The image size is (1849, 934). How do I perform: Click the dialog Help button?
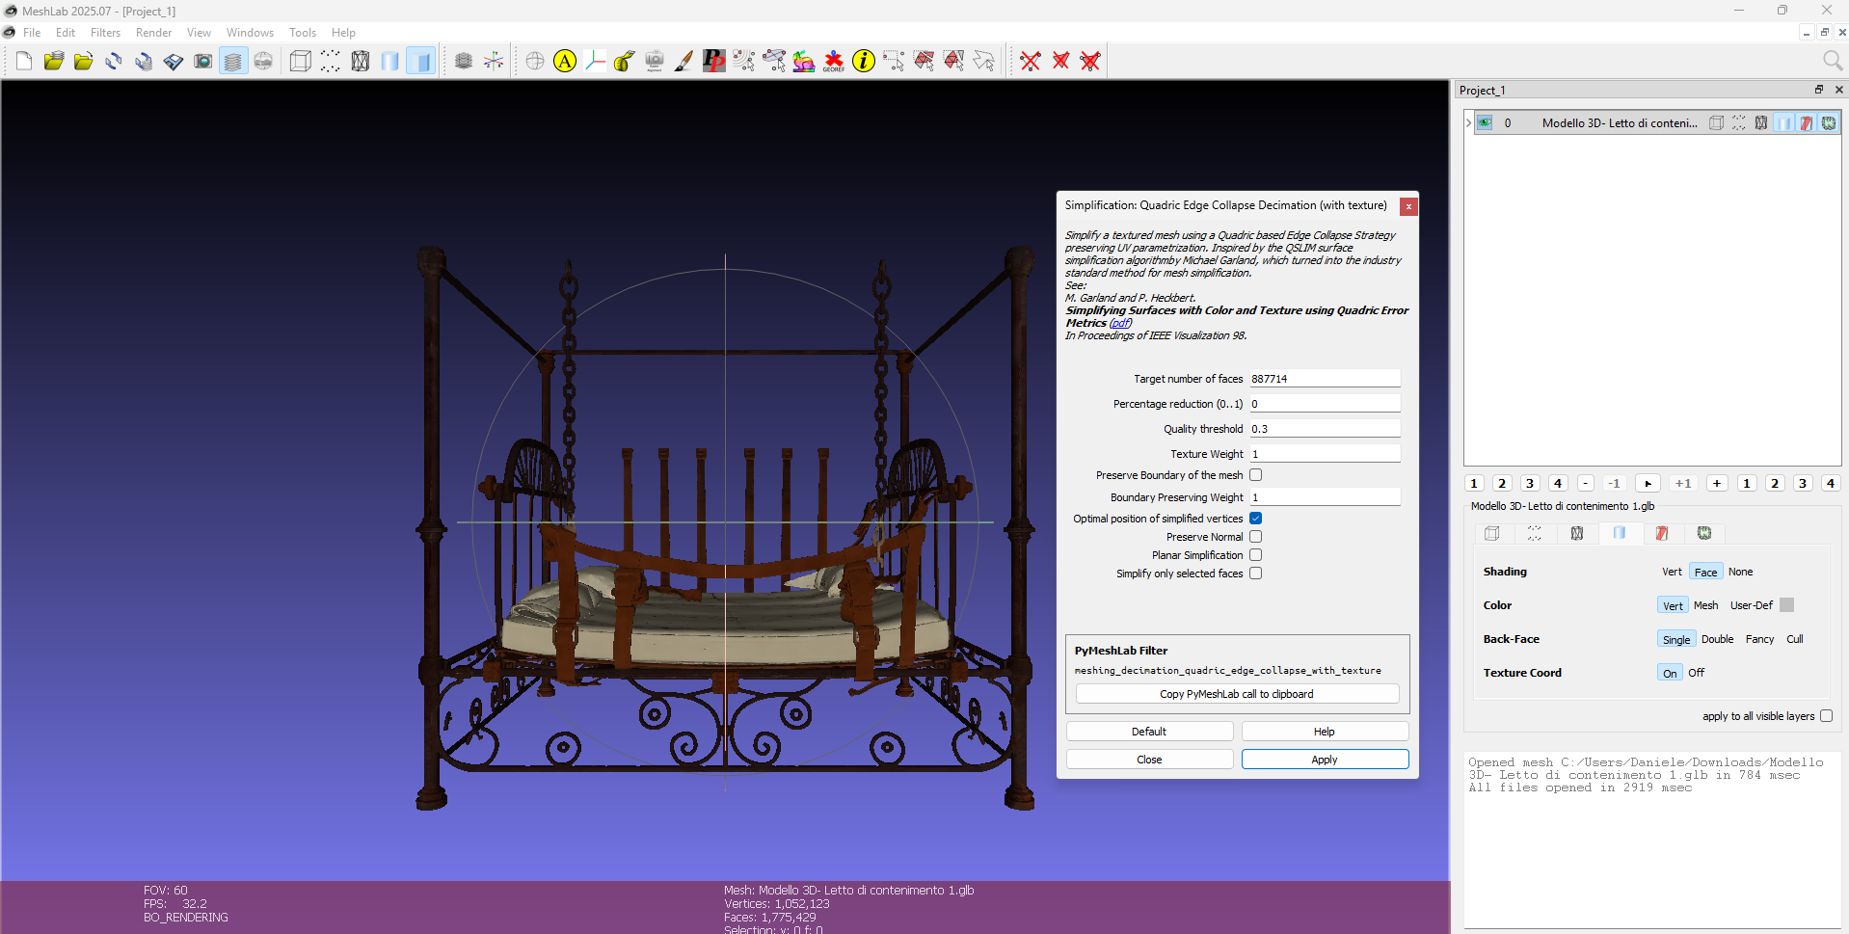coord(1325,732)
